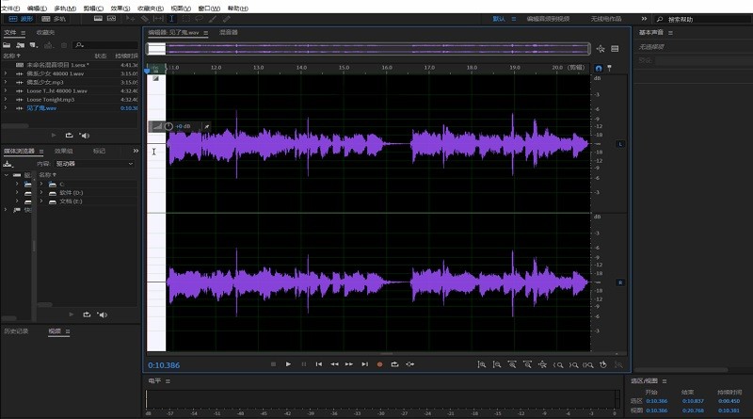Open the 驱动器 content dropdown
Image resolution: width=753 pixels, height=419 pixels.
pos(94,163)
